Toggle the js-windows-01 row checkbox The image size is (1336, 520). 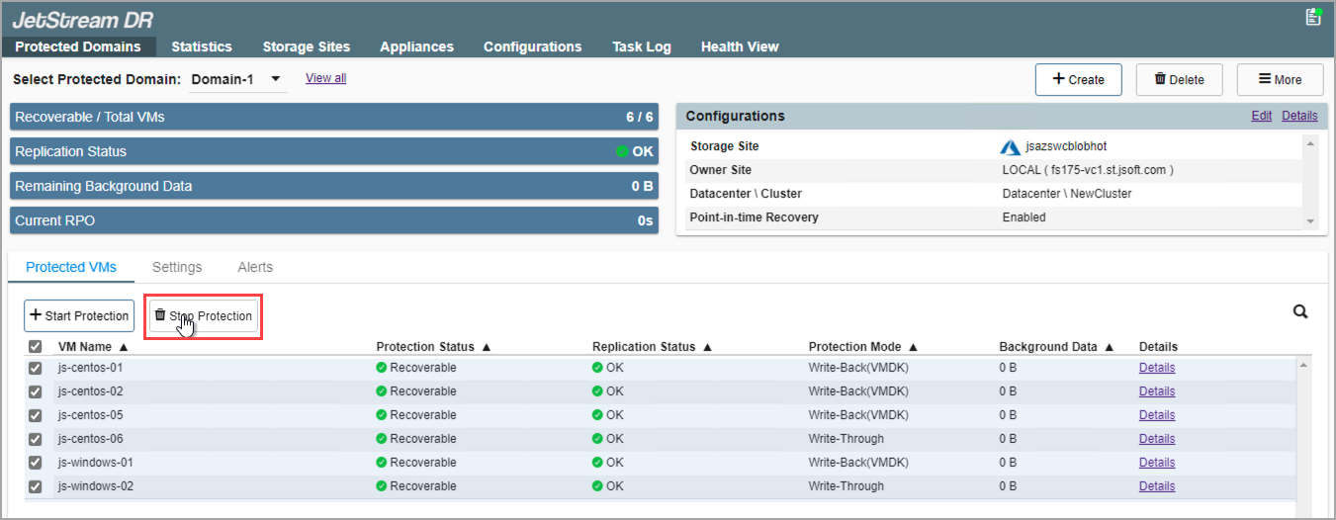[36, 463]
